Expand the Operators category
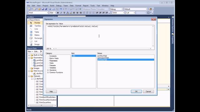 pos(48,70)
